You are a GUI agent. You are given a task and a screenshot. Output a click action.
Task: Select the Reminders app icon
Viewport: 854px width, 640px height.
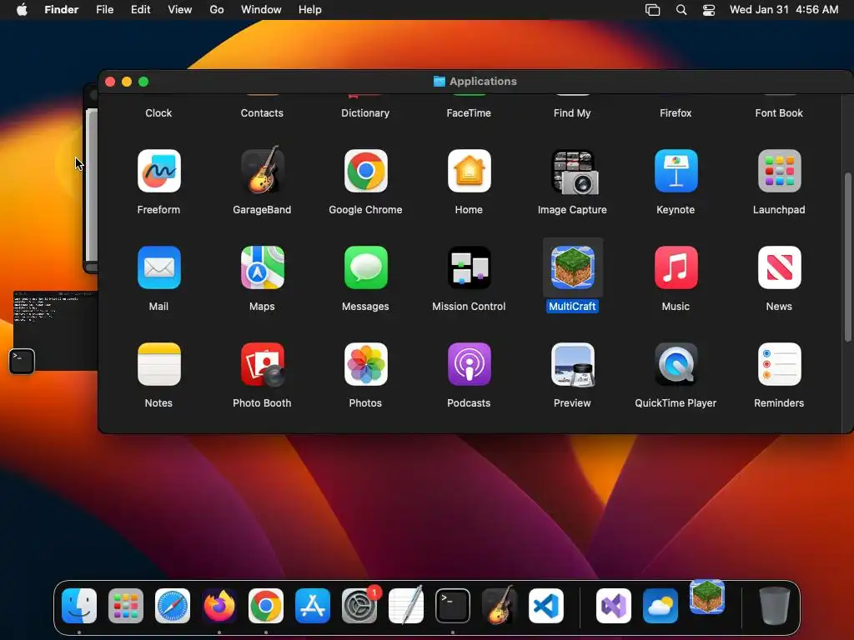click(x=780, y=364)
